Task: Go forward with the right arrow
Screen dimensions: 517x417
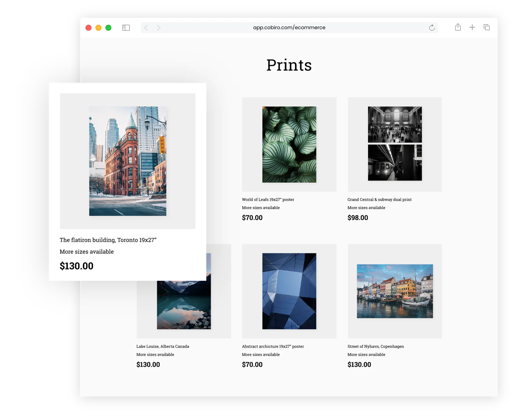Action: 158,28
